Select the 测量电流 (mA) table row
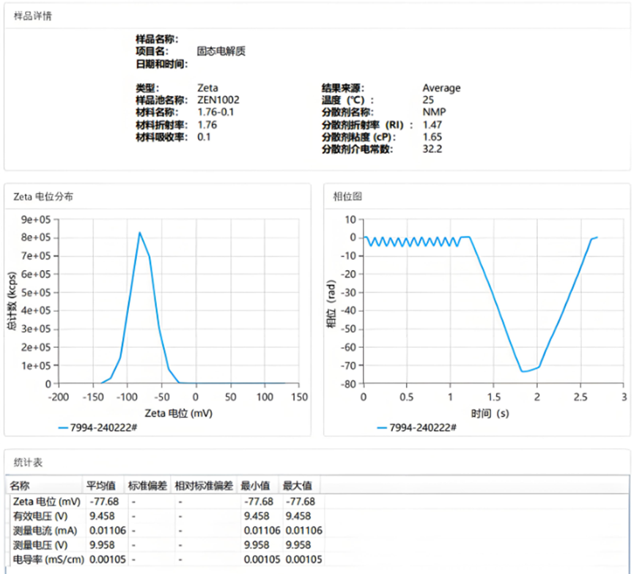Screen dimensions: 634x574 tap(45, 530)
